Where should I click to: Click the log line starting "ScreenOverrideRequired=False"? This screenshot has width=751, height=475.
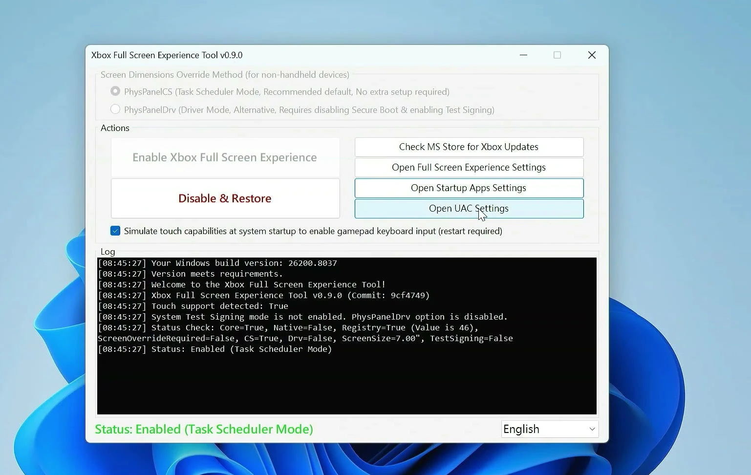click(x=305, y=338)
